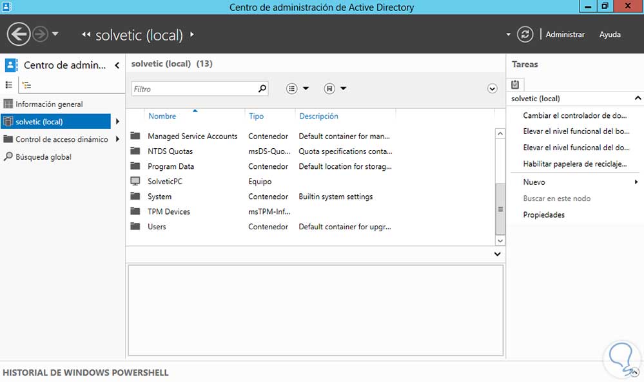Click 'Builtin system settings' description
This screenshot has height=382, width=644.
click(336, 196)
